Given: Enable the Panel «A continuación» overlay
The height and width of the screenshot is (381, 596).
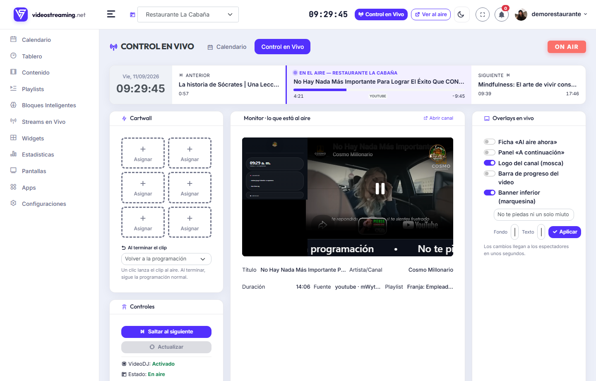Looking at the screenshot, I should [490, 152].
